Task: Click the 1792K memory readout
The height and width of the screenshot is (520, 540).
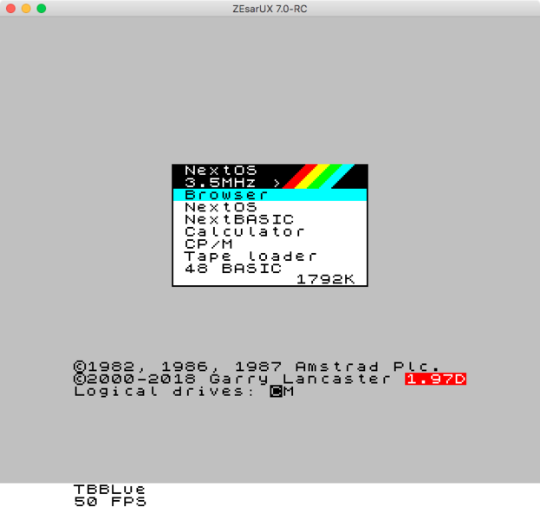Action: (325, 279)
